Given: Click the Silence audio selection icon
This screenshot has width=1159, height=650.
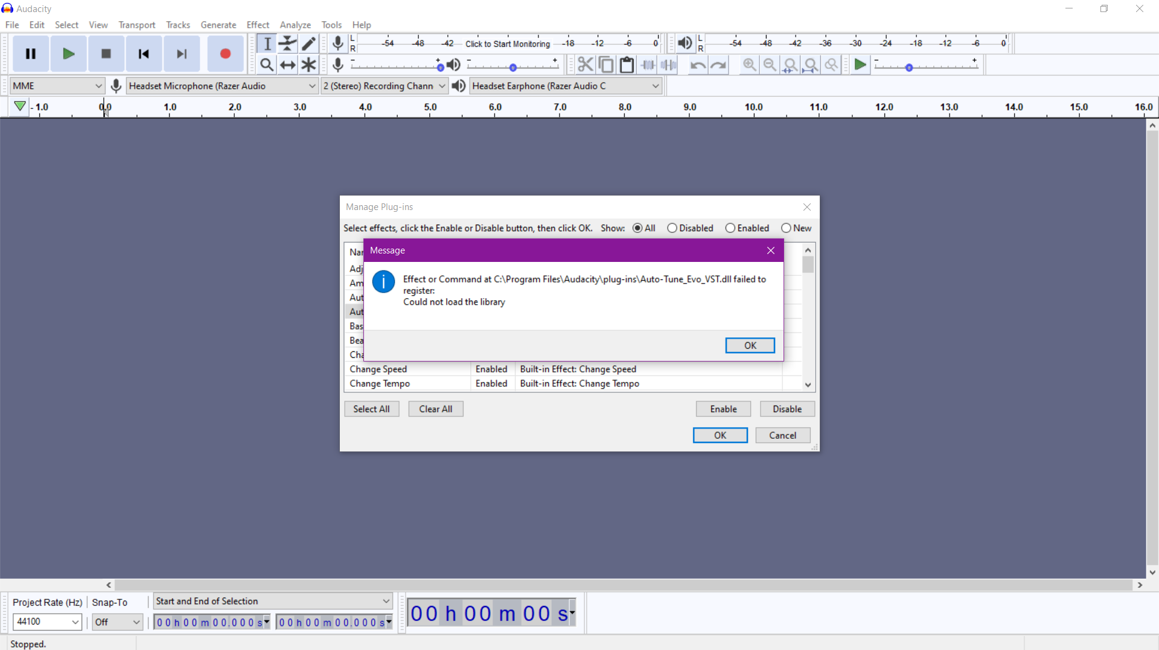Looking at the screenshot, I should 668,65.
